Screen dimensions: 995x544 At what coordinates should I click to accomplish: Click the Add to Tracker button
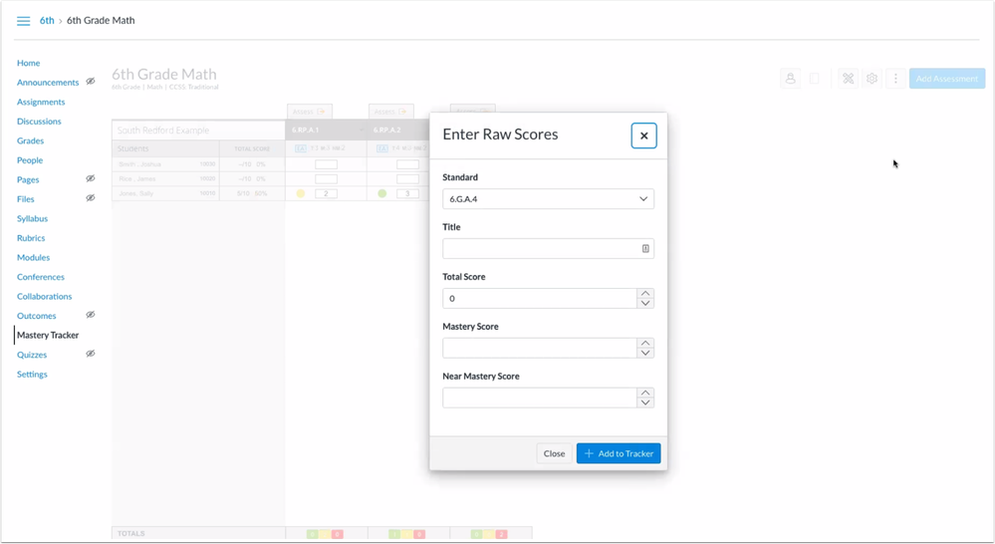tap(619, 453)
